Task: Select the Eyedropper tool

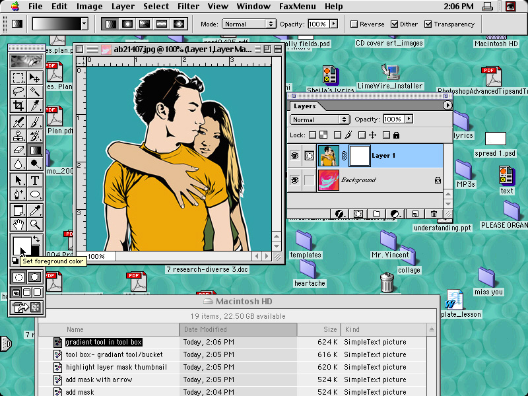Action: click(35, 211)
